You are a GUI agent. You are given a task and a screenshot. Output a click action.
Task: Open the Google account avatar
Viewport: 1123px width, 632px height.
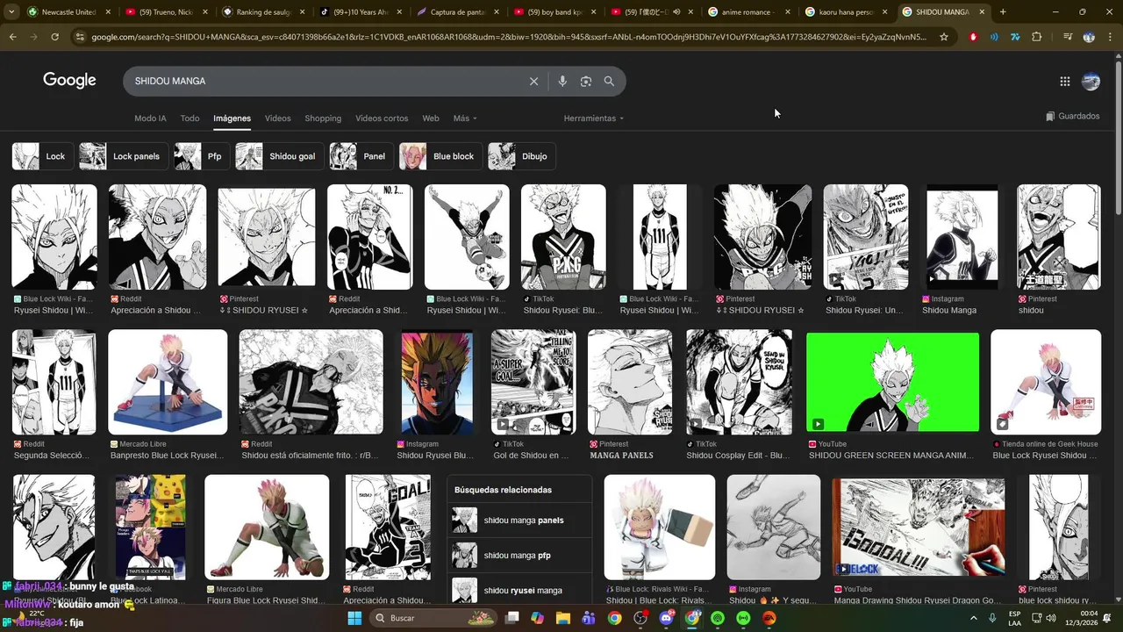click(x=1091, y=81)
